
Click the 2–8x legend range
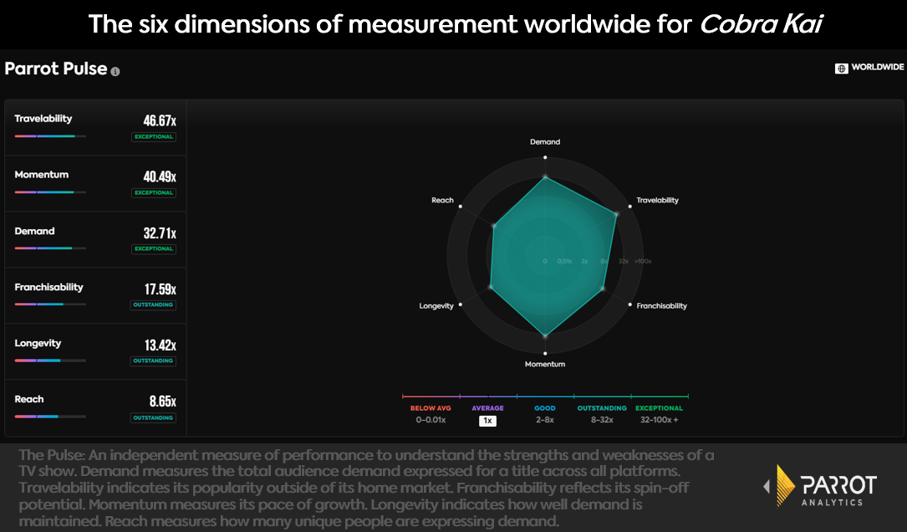click(545, 420)
